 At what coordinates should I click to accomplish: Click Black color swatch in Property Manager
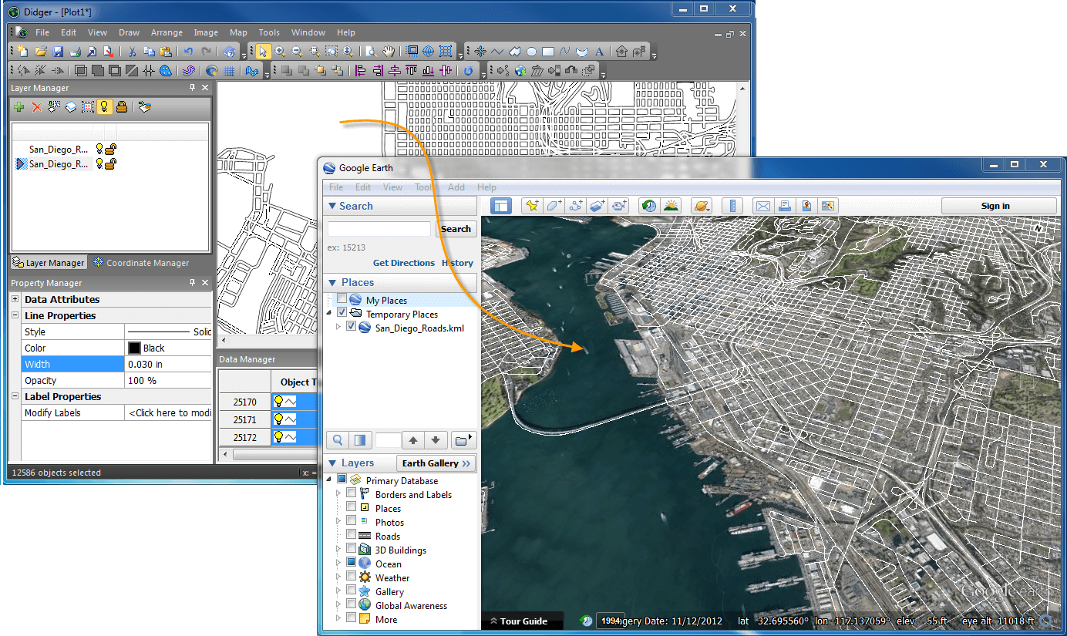point(134,348)
